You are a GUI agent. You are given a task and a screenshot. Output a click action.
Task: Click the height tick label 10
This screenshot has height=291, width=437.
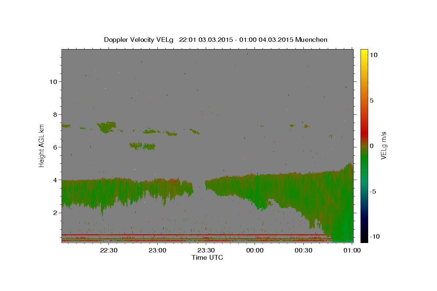pos(54,81)
